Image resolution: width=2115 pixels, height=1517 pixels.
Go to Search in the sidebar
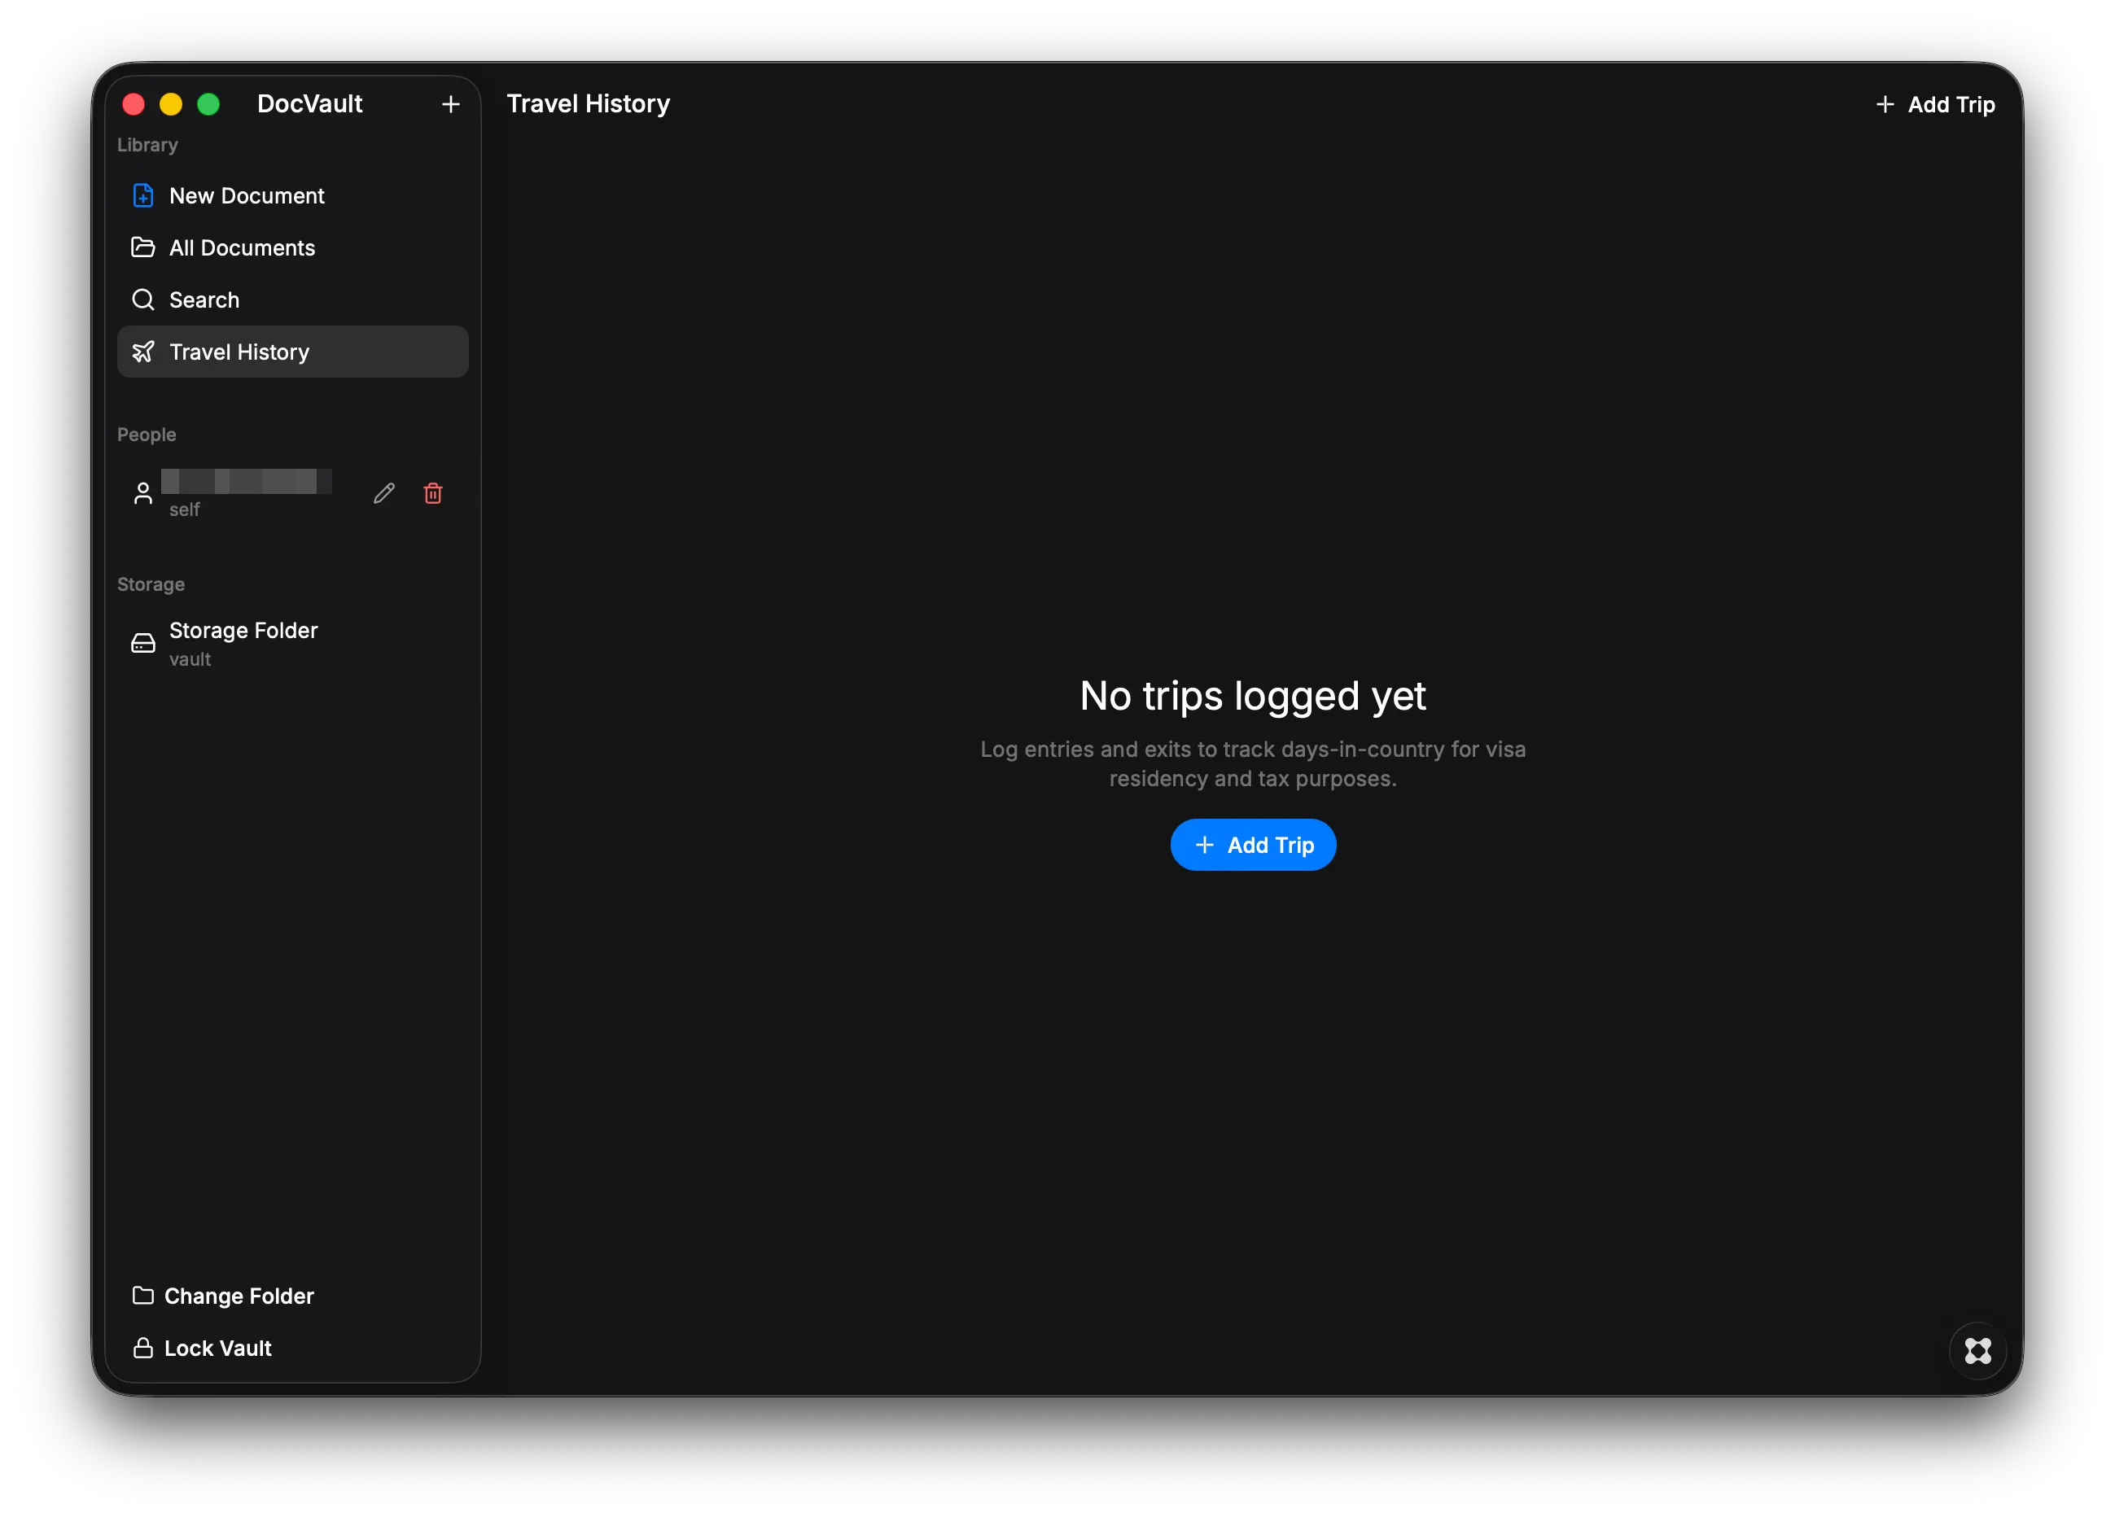pyautogui.click(x=293, y=300)
